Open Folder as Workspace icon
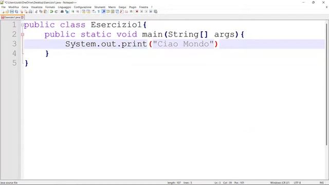This screenshot has height=185, width=329. [x=126, y=11]
